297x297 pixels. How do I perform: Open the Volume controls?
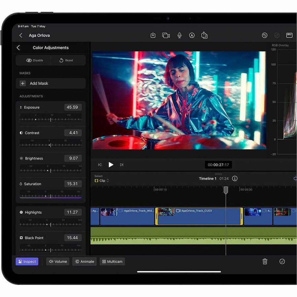(x=58, y=261)
